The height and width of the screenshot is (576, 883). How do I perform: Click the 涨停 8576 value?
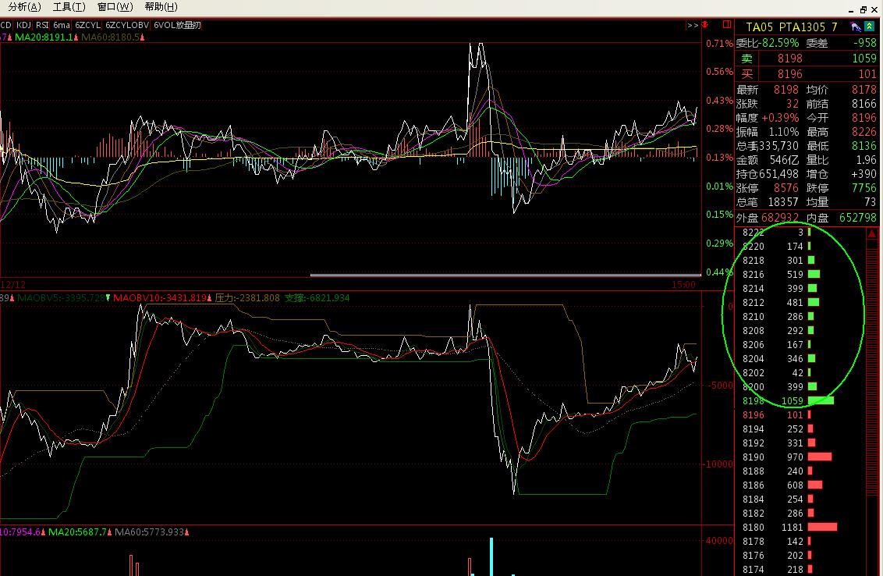click(x=786, y=188)
